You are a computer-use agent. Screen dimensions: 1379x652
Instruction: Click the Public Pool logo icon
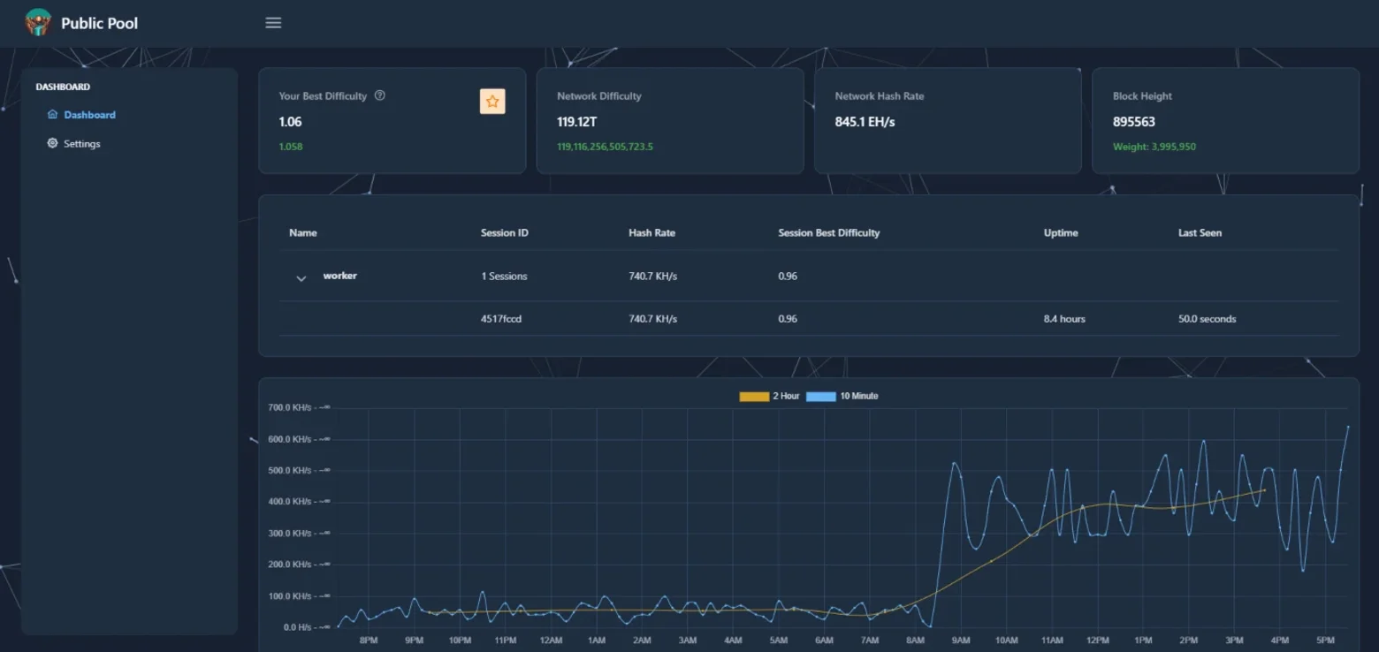click(38, 22)
